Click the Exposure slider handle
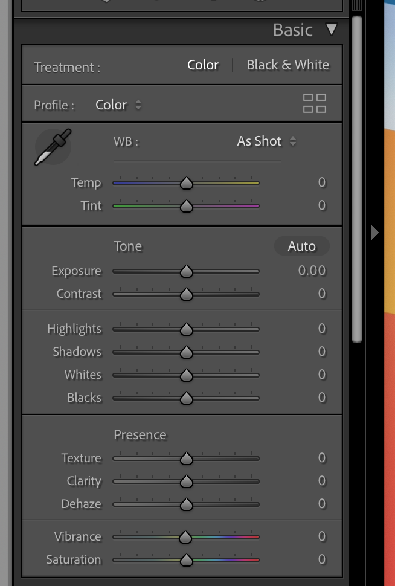The height and width of the screenshot is (586, 395). (x=186, y=271)
